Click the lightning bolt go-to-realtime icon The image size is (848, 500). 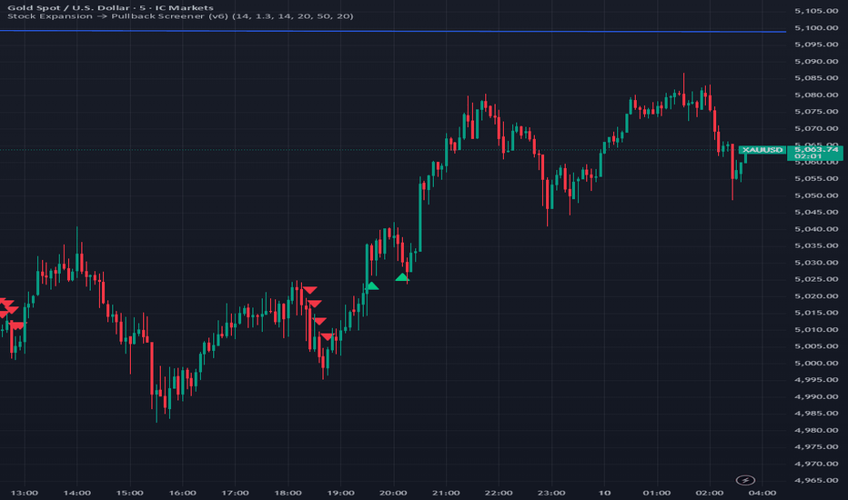[x=747, y=480]
